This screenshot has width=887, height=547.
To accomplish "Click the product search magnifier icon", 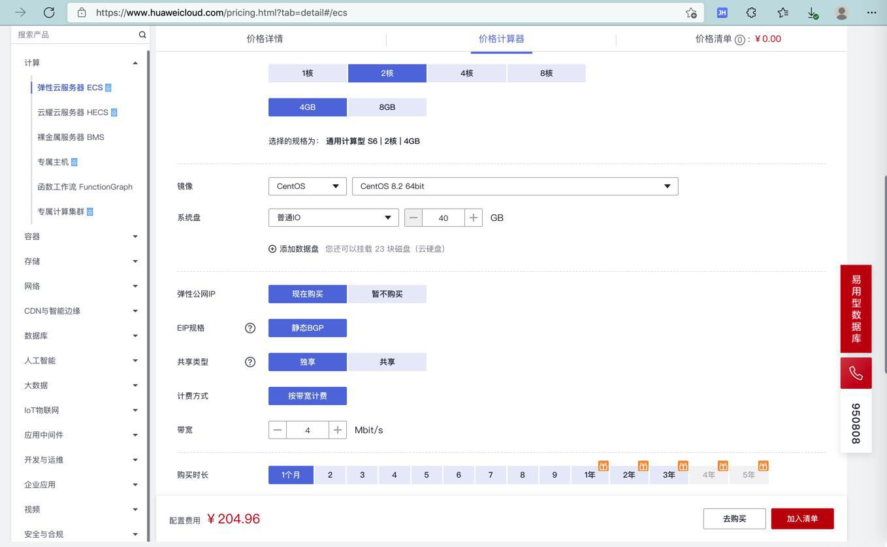I will point(142,35).
